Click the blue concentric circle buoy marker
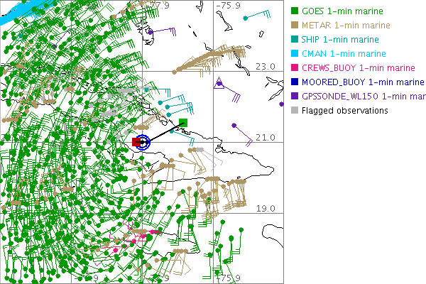The image size is (426, 284). [144, 142]
